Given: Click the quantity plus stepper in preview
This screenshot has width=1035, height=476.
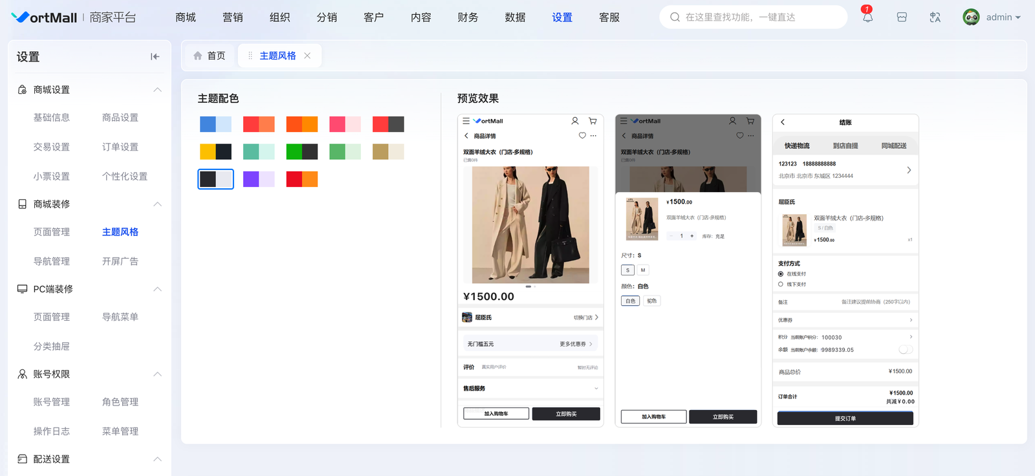Looking at the screenshot, I should click(x=692, y=236).
